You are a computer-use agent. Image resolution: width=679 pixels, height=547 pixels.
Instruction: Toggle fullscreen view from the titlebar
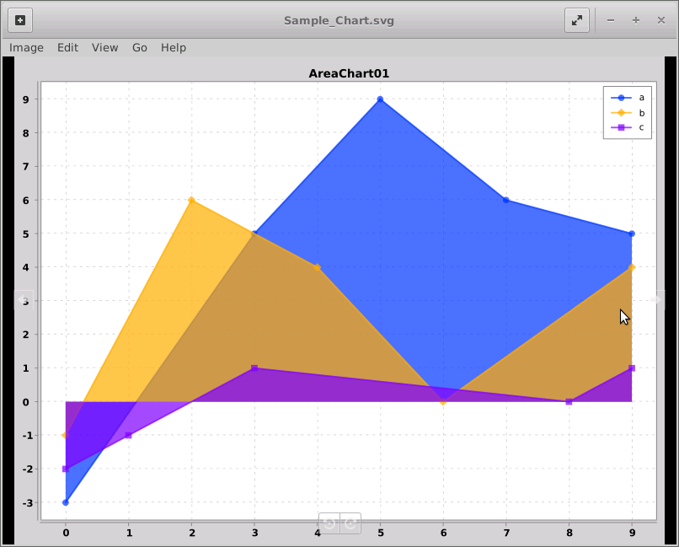(577, 19)
